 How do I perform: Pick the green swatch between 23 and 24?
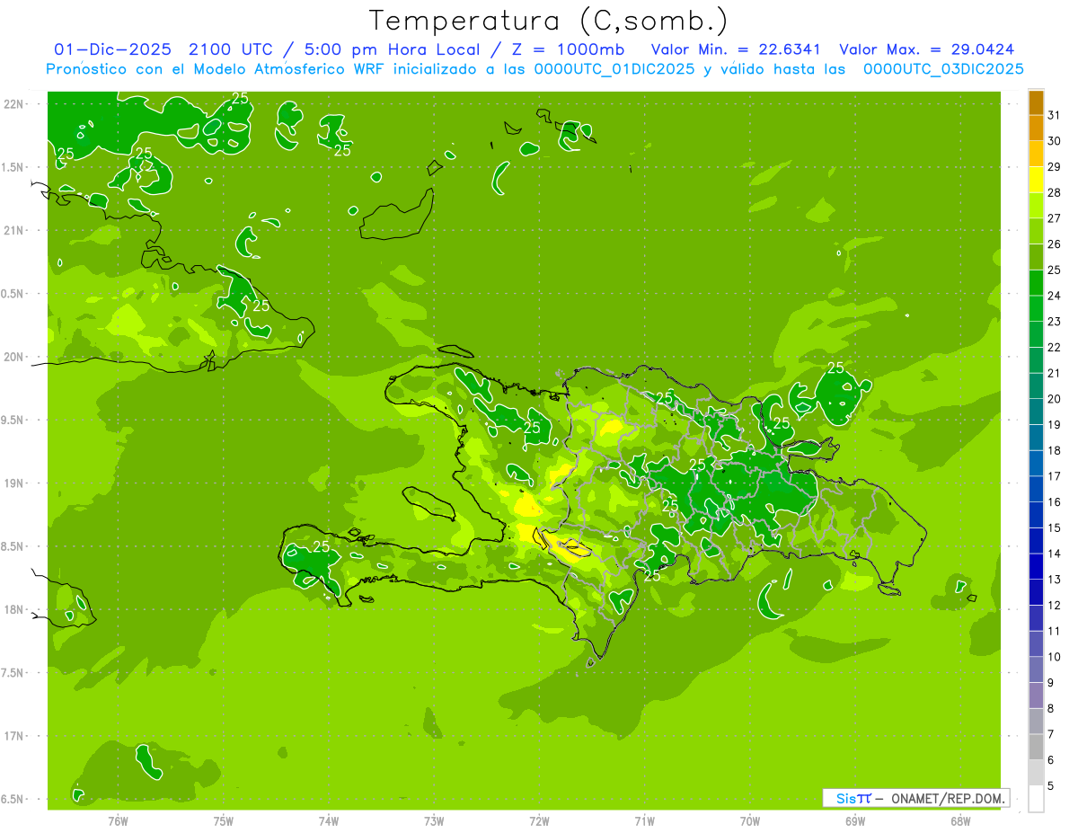1036,308
